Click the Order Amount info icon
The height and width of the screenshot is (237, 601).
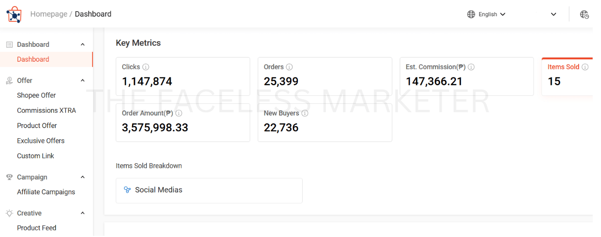(x=179, y=113)
